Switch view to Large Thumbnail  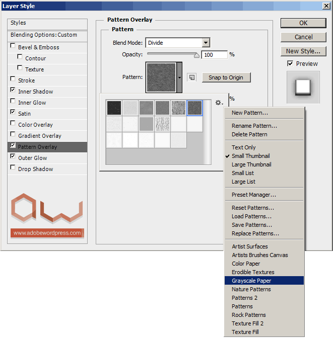coord(264,164)
